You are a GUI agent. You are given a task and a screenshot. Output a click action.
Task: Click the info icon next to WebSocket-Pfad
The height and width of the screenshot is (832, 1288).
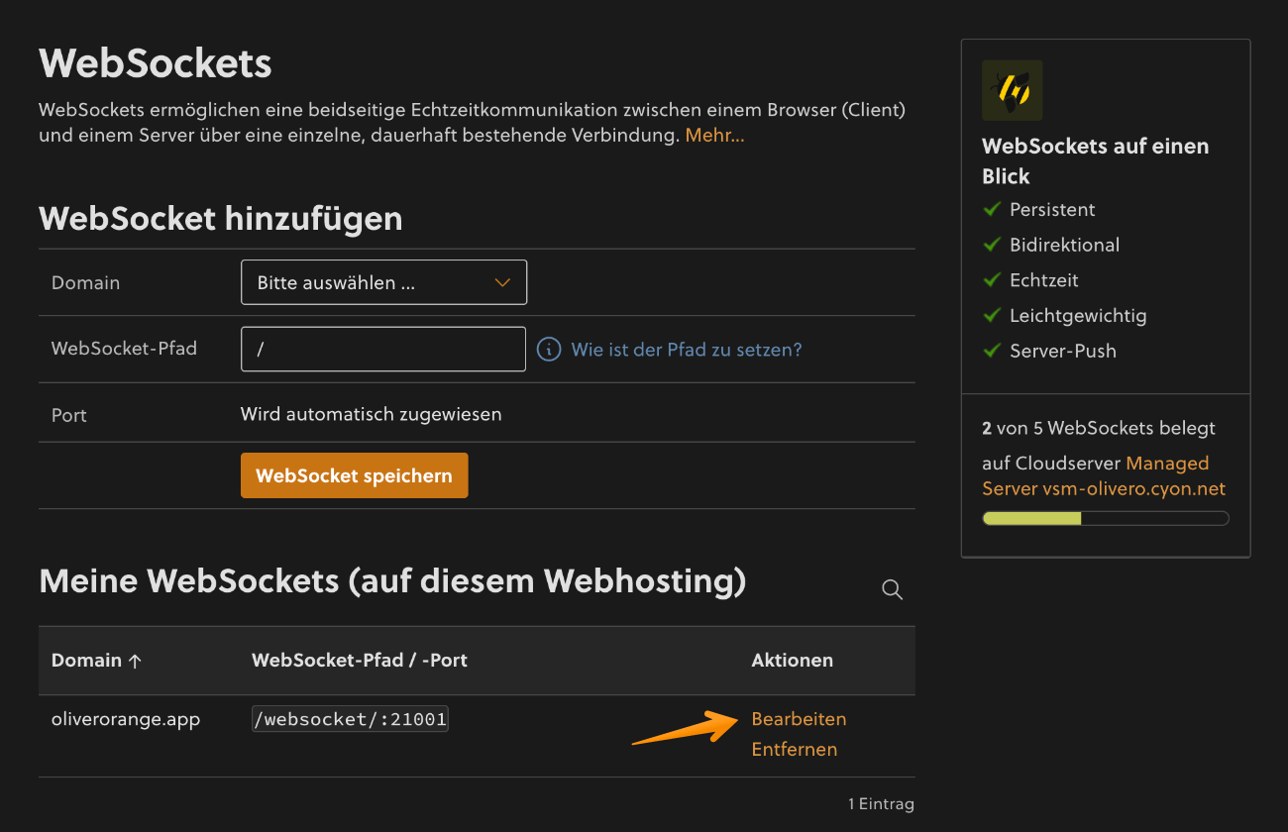point(549,349)
